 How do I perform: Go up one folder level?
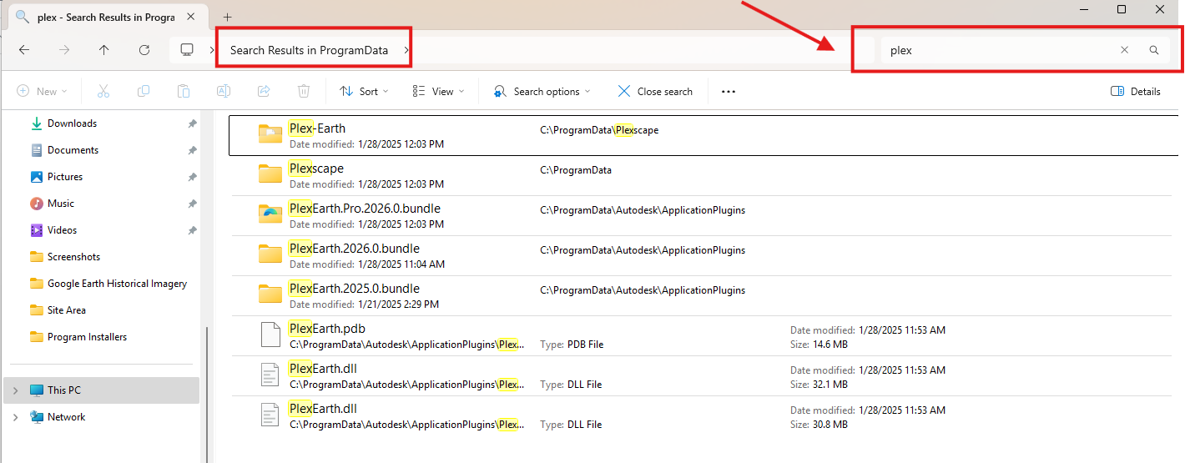(x=104, y=50)
